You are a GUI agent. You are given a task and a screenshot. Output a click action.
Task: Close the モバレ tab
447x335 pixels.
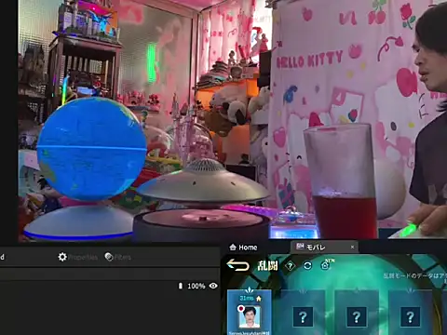tap(352, 248)
